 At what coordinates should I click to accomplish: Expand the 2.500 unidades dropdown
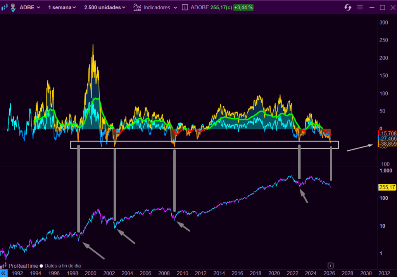click(x=105, y=7)
